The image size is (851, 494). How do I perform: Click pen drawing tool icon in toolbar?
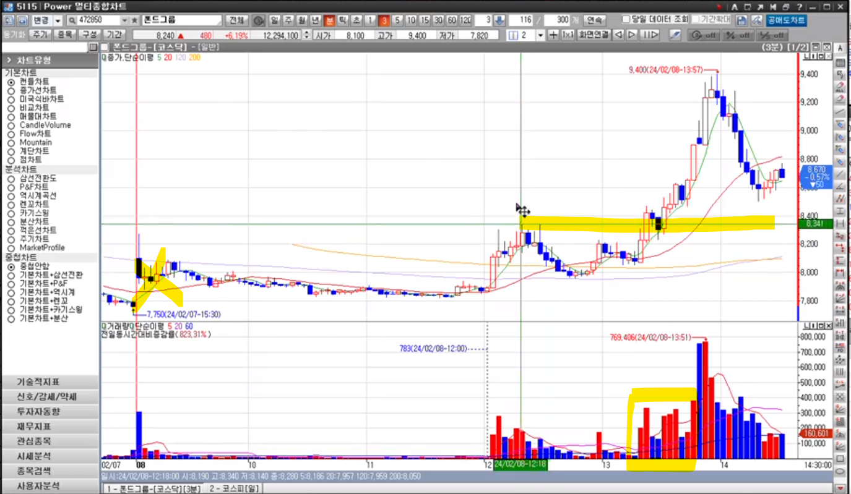coord(676,35)
